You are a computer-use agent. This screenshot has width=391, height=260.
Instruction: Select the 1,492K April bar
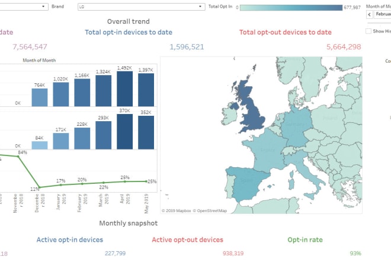124,89
